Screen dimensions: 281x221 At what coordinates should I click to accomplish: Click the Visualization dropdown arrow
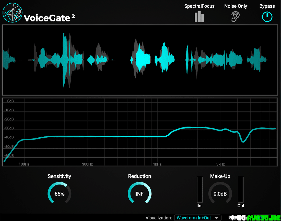pyautogui.click(x=216, y=218)
